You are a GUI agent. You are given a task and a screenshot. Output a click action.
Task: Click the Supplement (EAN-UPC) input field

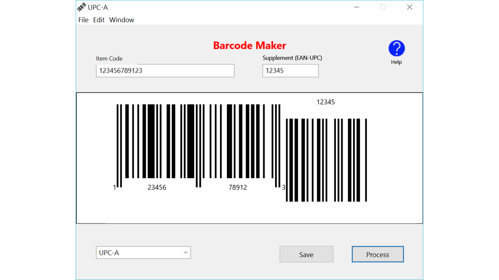[x=290, y=71]
